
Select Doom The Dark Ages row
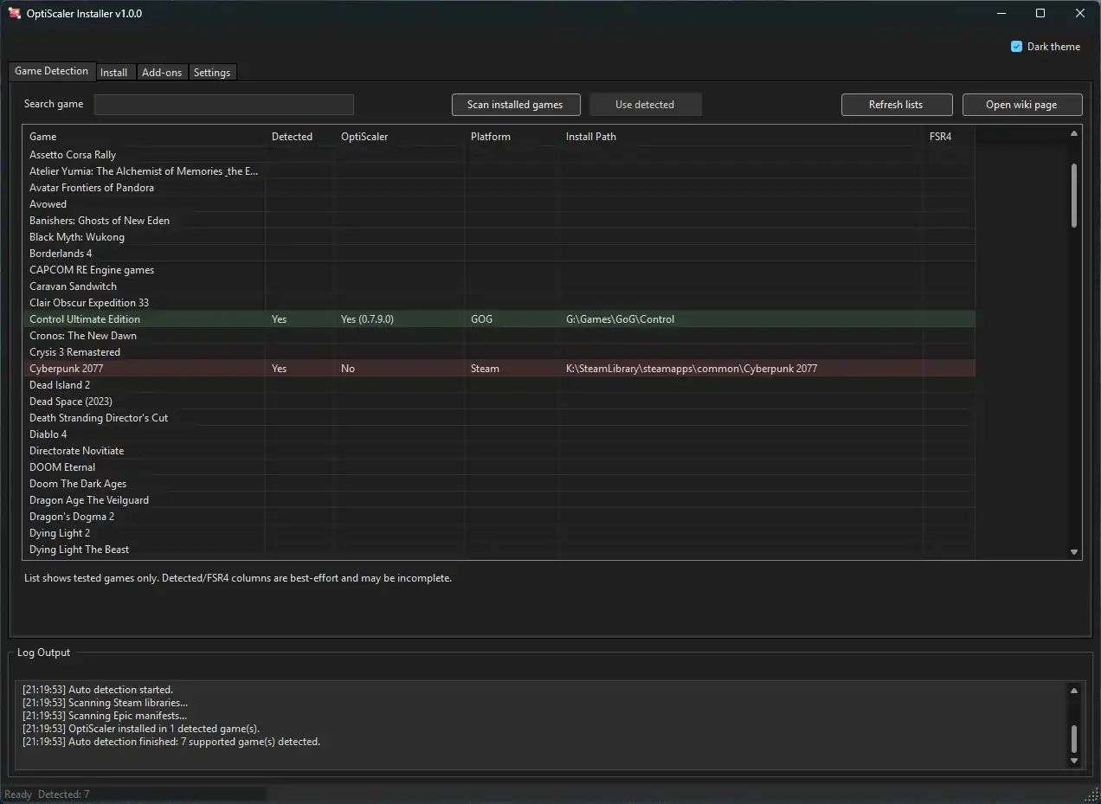click(499, 484)
